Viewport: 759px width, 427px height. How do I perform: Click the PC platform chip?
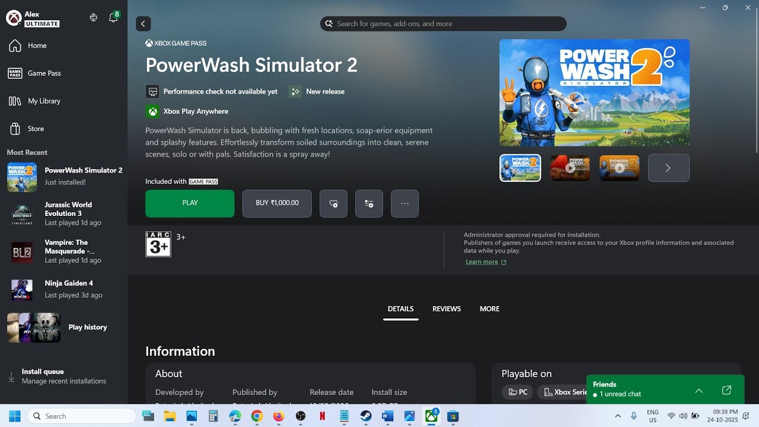(518, 392)
